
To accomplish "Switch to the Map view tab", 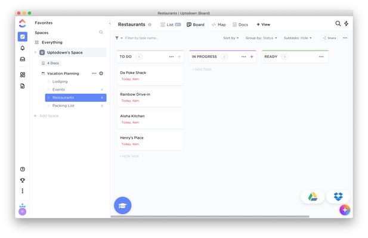I will [x=218, y=24].
